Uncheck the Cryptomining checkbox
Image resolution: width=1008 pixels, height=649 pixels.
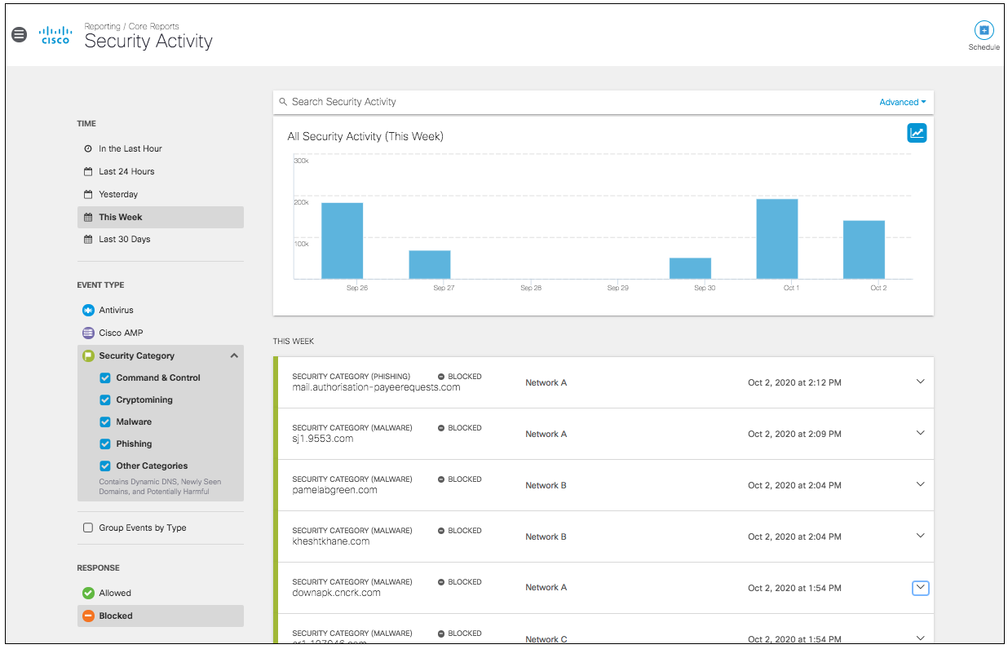pos(104,400)
